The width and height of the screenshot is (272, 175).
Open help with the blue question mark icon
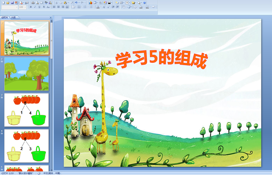coord(145,3)
